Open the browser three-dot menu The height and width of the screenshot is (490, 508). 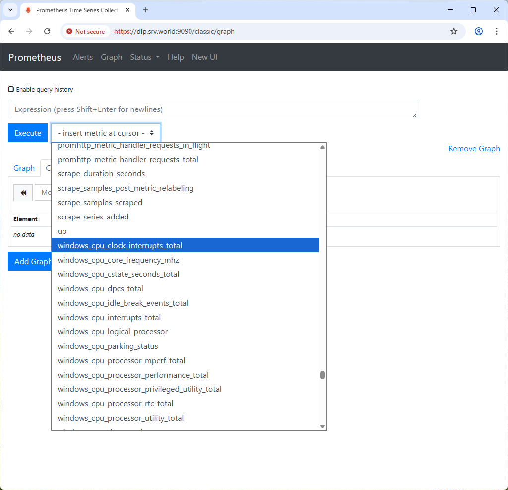[497, 31]
